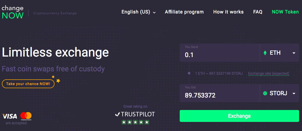
Task: Click the ChangeNOW logo
Action: click(13, 12)
